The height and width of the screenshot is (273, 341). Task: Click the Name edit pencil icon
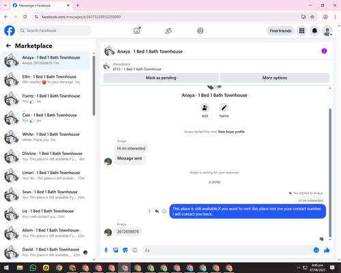click(224, 108)
